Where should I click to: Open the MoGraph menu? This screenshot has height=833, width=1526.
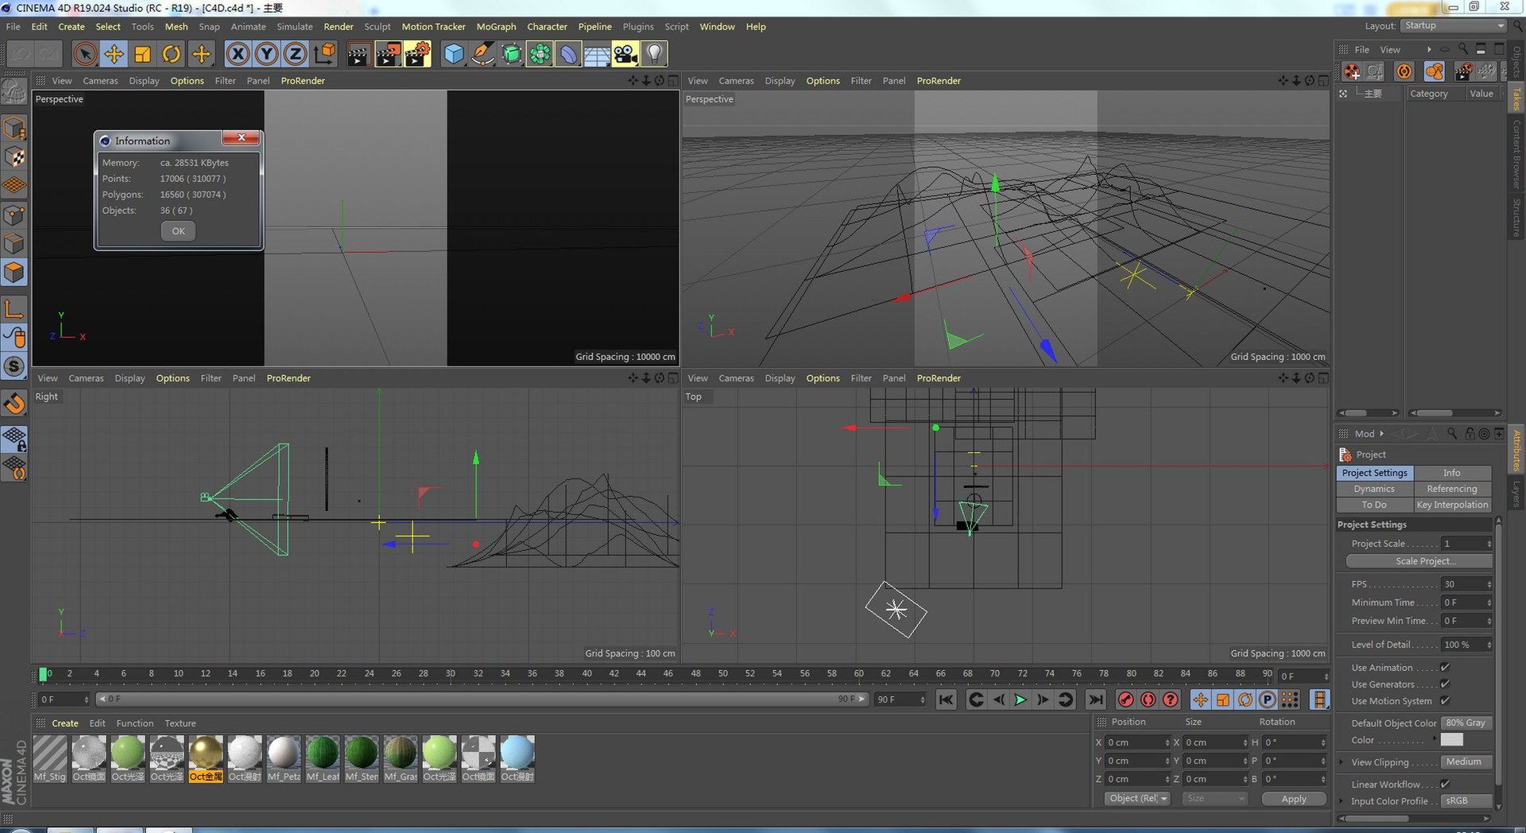496,26
